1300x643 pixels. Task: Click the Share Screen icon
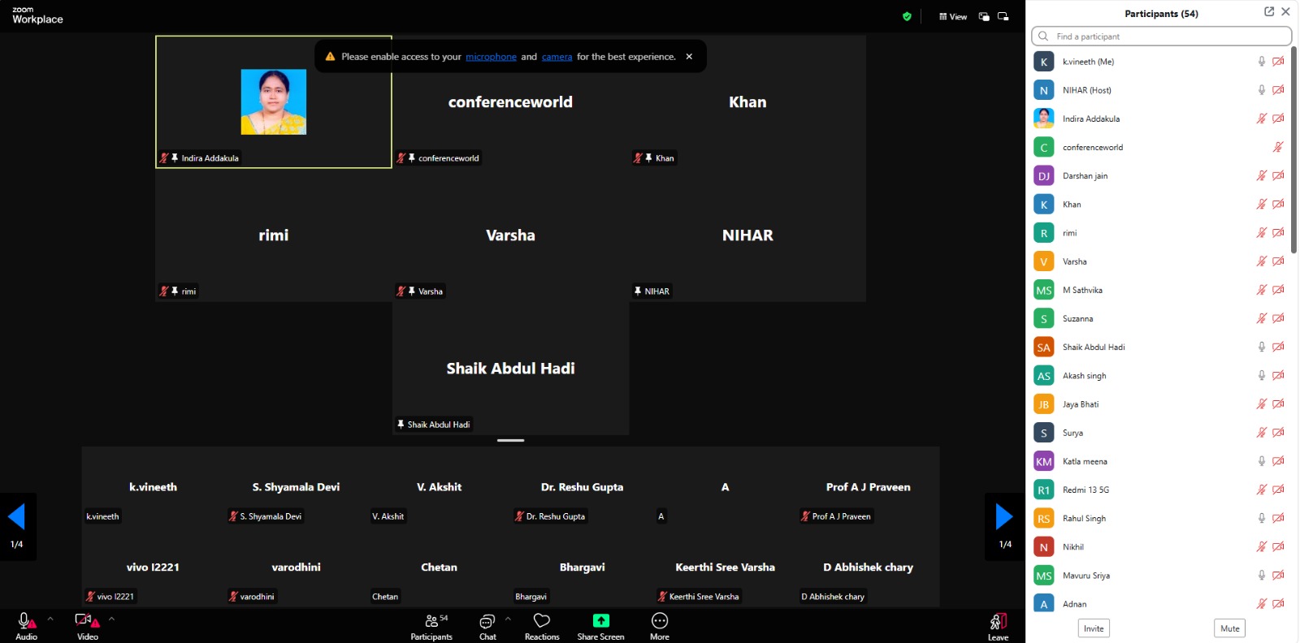[600, 621]
